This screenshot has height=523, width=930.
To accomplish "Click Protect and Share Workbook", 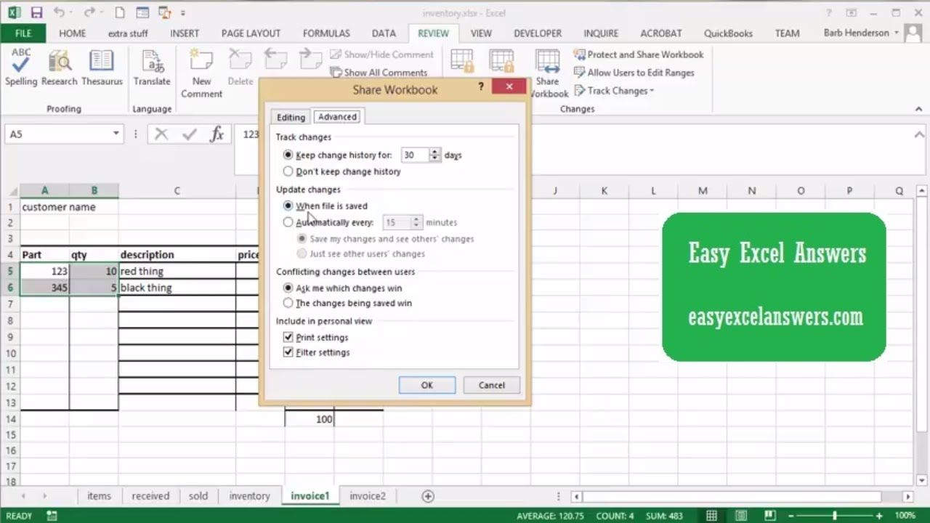I will (x=638, y=54).
